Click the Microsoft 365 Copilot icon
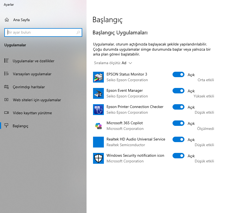The width and height of the screenshot is (225, 213). click(x=98, y=126)
